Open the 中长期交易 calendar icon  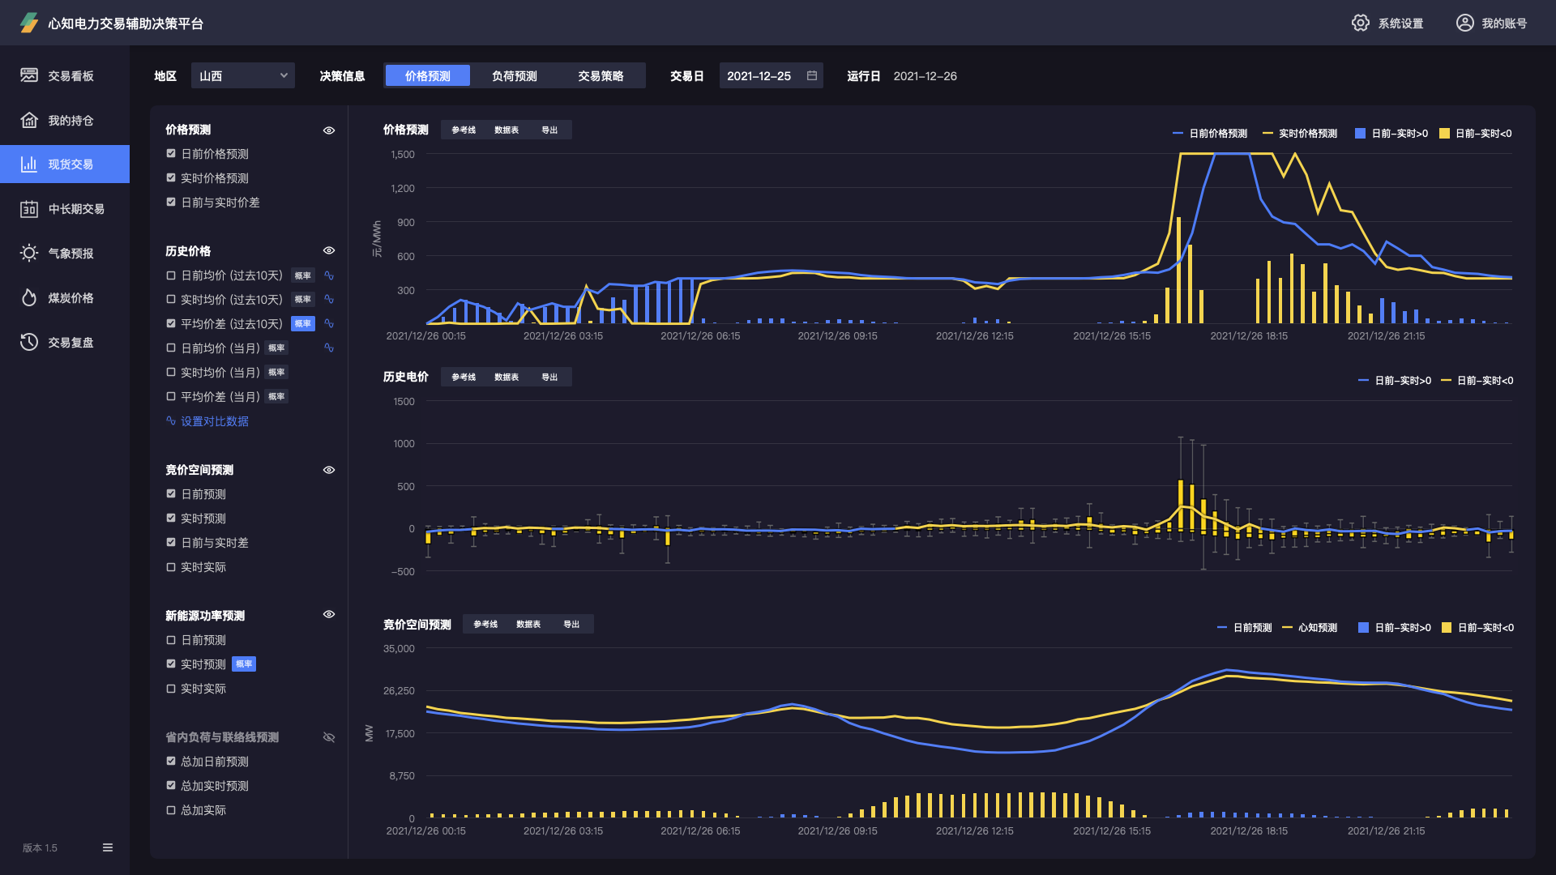pyautogui.click(x=29, y=208)
